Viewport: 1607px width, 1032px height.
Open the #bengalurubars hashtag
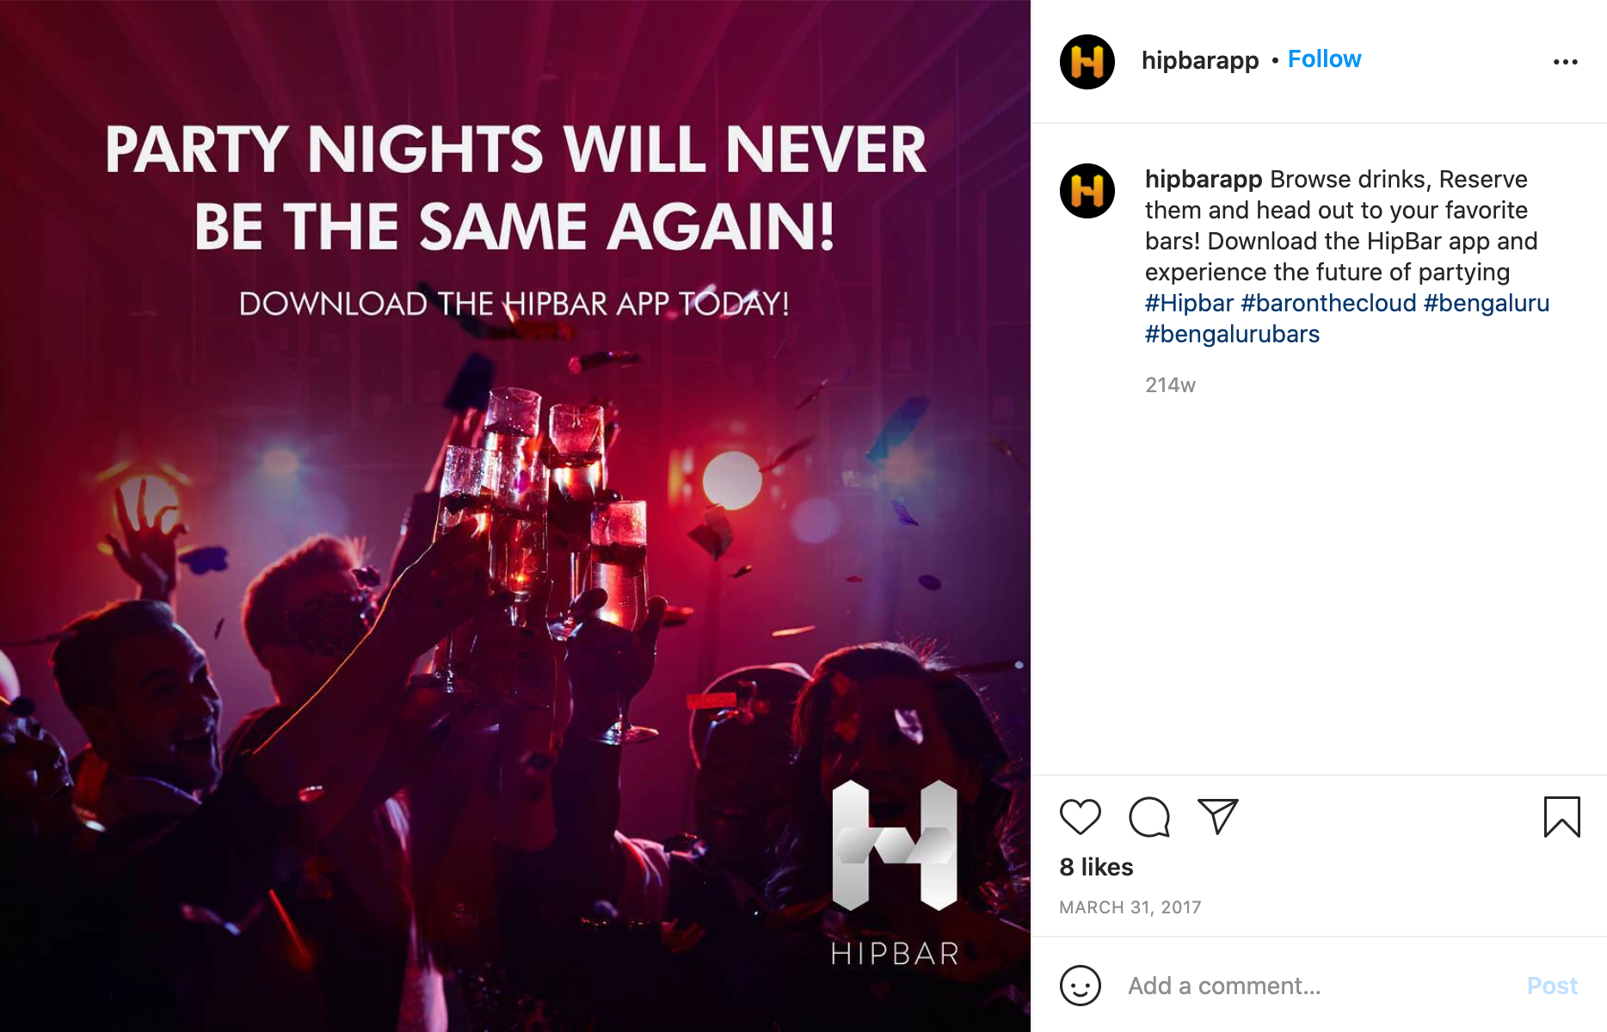[1232, 334]
